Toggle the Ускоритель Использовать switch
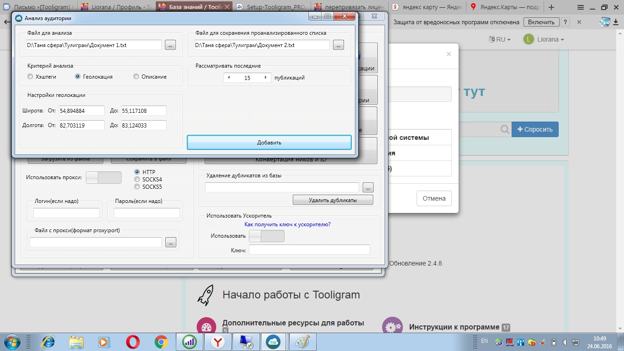 tap(266, 236)
